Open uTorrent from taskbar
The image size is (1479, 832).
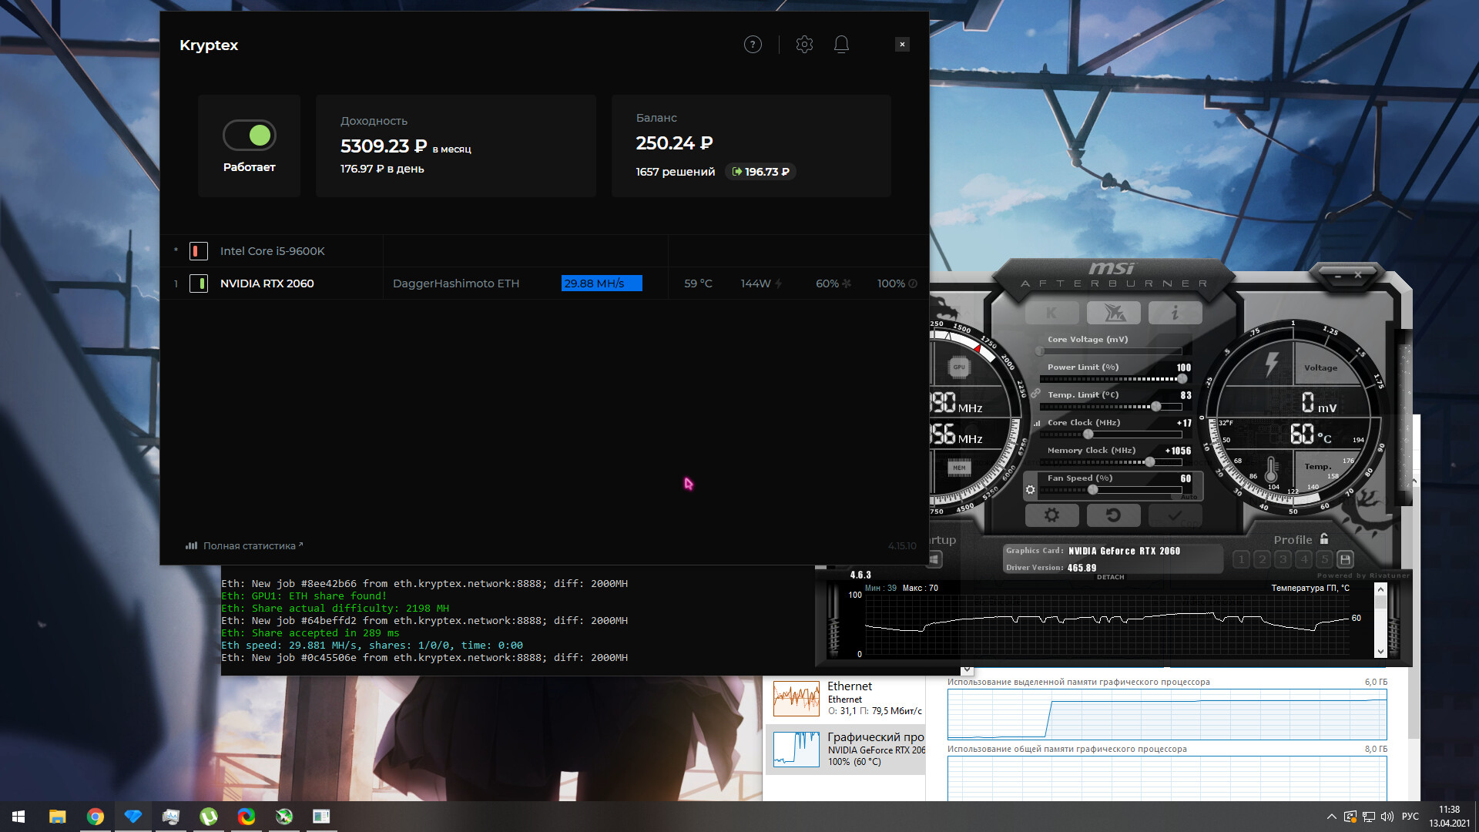[208, 817]
